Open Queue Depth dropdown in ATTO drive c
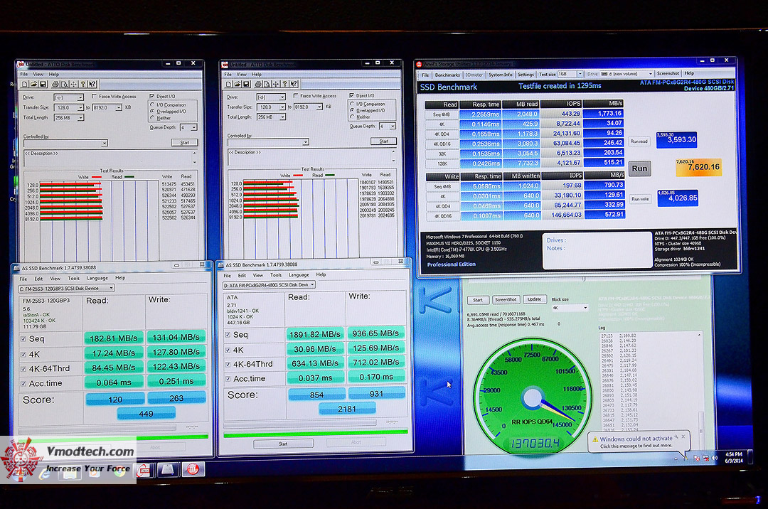The image size is (768, 509). [194, 127]
